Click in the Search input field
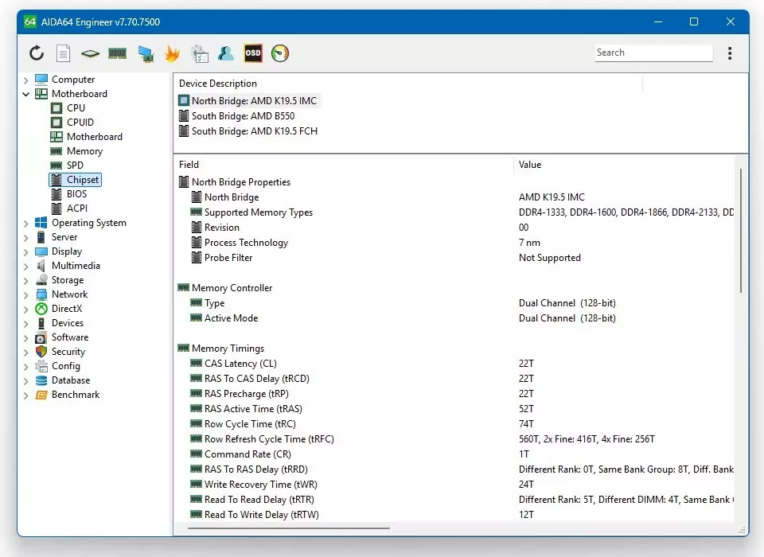 (653, 53)
